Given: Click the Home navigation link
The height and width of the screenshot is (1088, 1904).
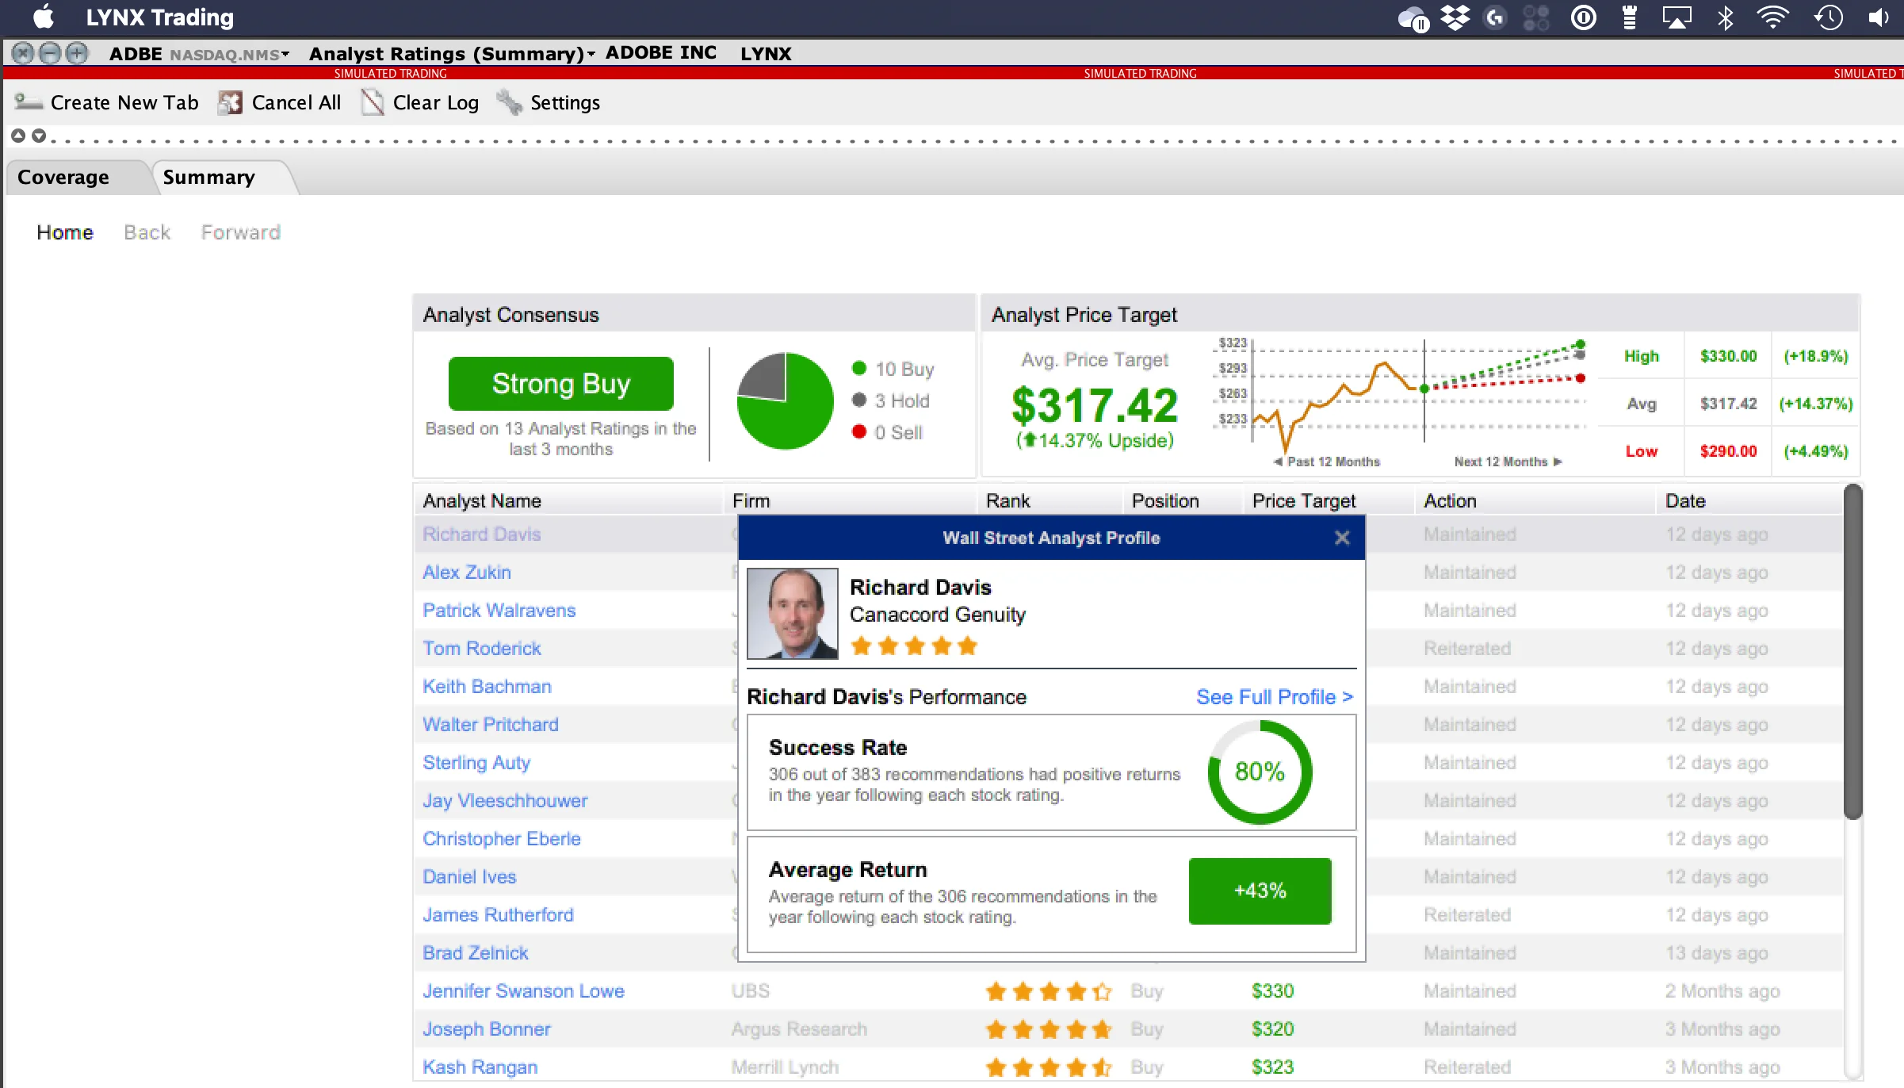Looking at the screenshot, I should (x=65, y=232).
